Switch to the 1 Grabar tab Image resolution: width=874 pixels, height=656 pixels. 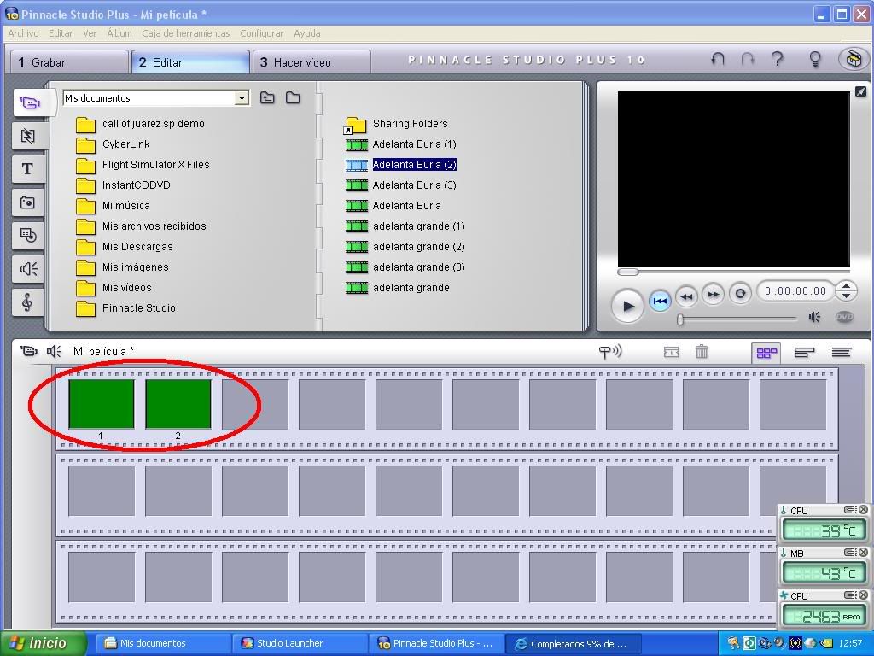[69, 62]
